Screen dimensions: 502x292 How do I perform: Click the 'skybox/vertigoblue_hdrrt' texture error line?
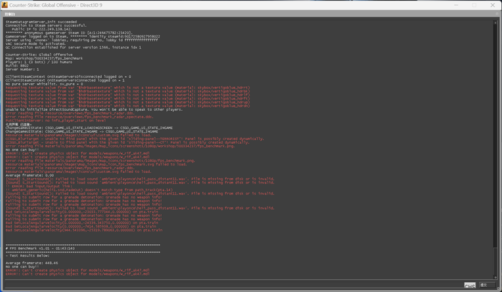tap(127, 88)
